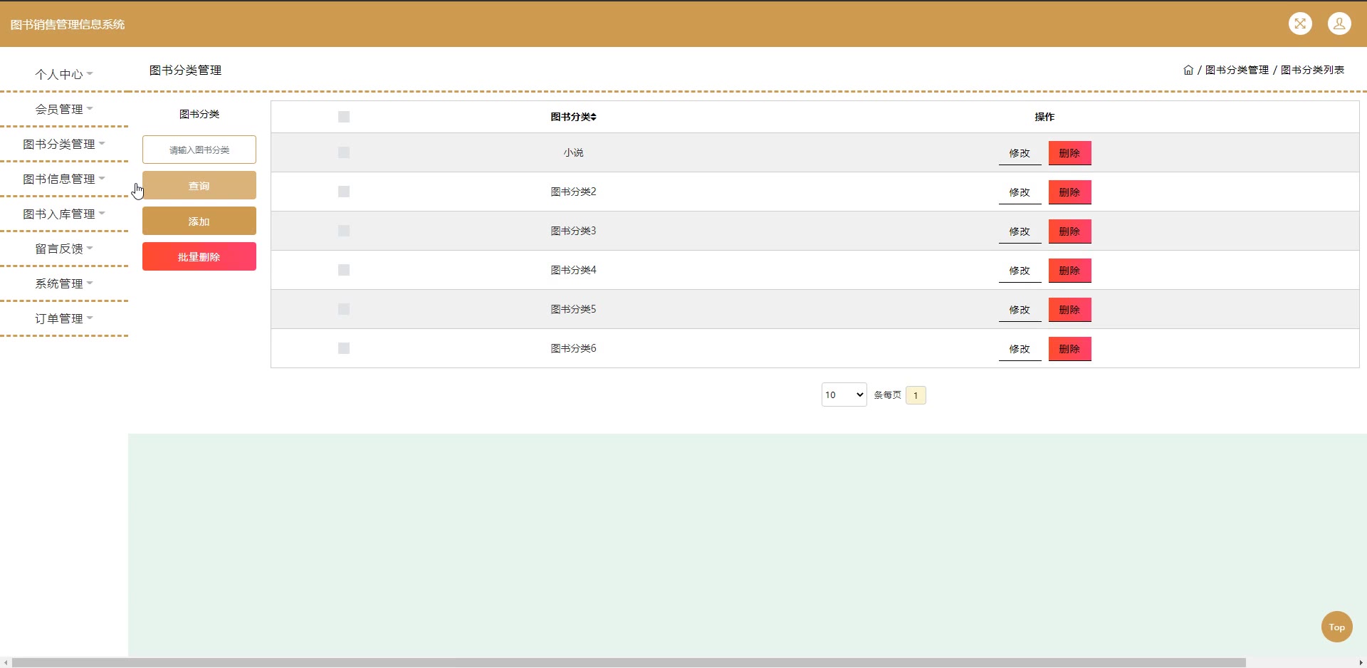This screenshot has height=668, width=1367.
Task: Click 修改 for the 小说 row
Action: pos(1020,153)
